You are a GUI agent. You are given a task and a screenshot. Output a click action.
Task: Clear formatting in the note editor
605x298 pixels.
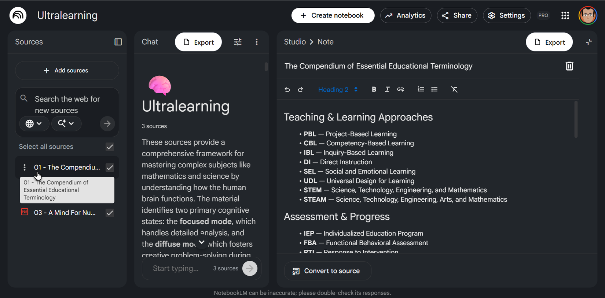(x=454, y=90)
